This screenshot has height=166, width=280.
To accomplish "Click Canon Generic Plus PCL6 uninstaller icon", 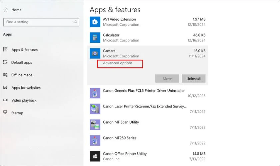I will coord(95,93).
